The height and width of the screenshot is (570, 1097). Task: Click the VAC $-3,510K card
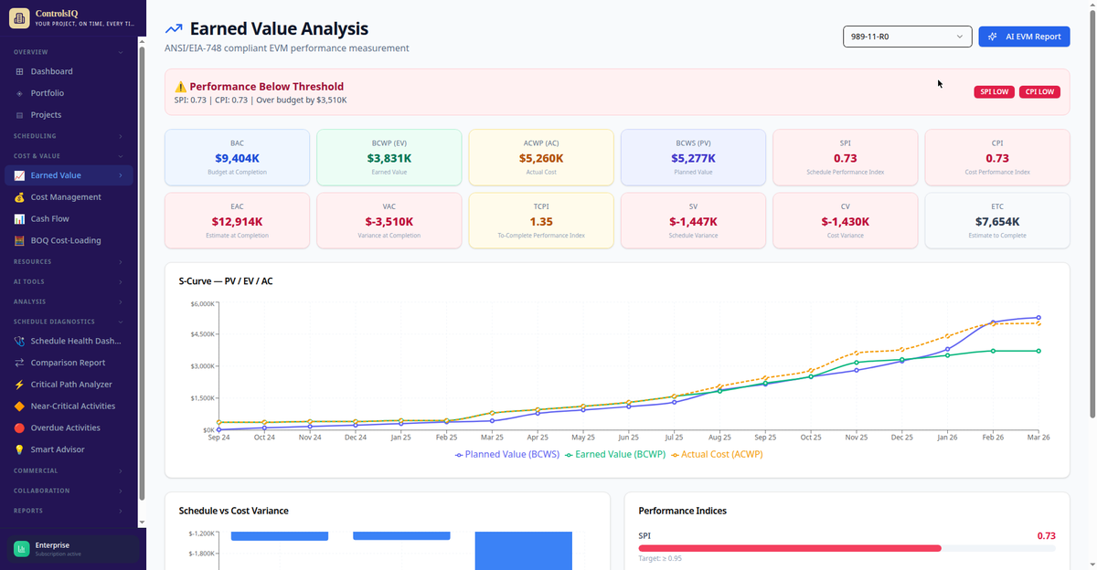389,220
